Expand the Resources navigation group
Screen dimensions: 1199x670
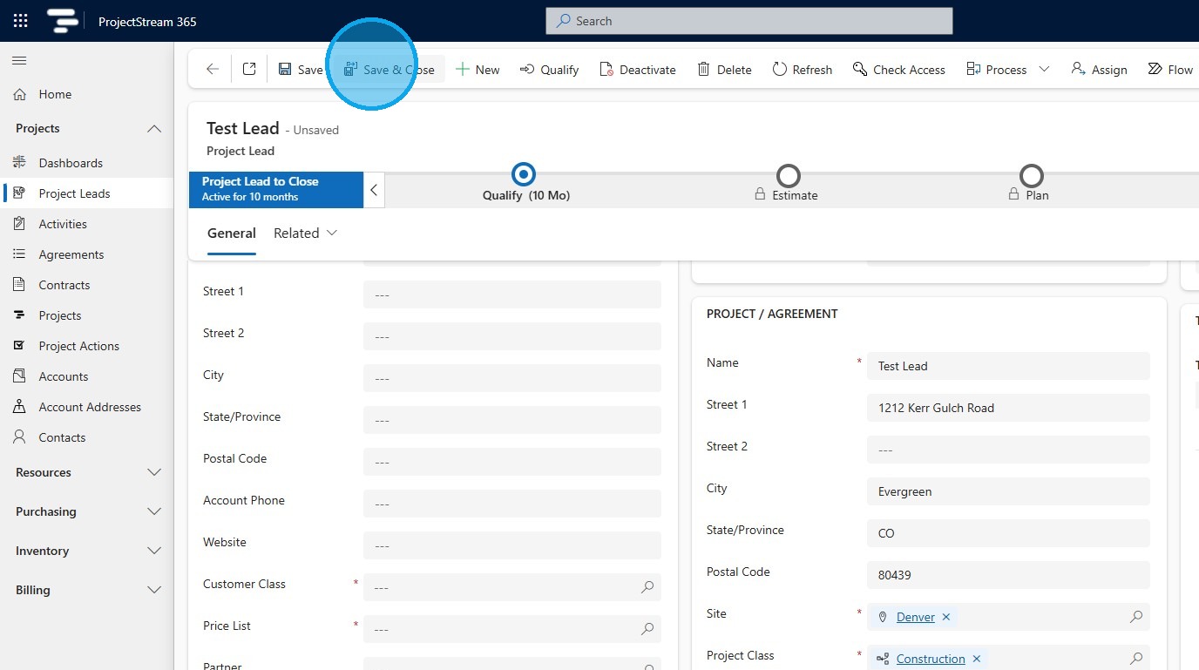[154, 472]
